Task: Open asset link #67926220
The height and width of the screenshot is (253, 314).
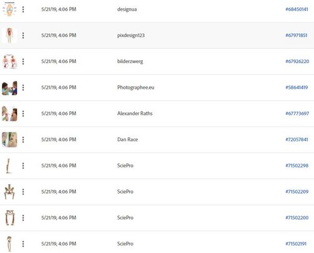Action: pos(297,61)
